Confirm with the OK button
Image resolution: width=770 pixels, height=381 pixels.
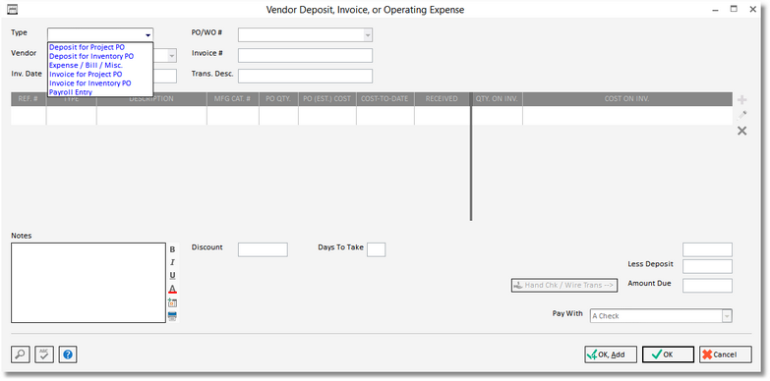668,354
